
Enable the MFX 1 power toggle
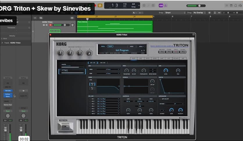point(90,111)
